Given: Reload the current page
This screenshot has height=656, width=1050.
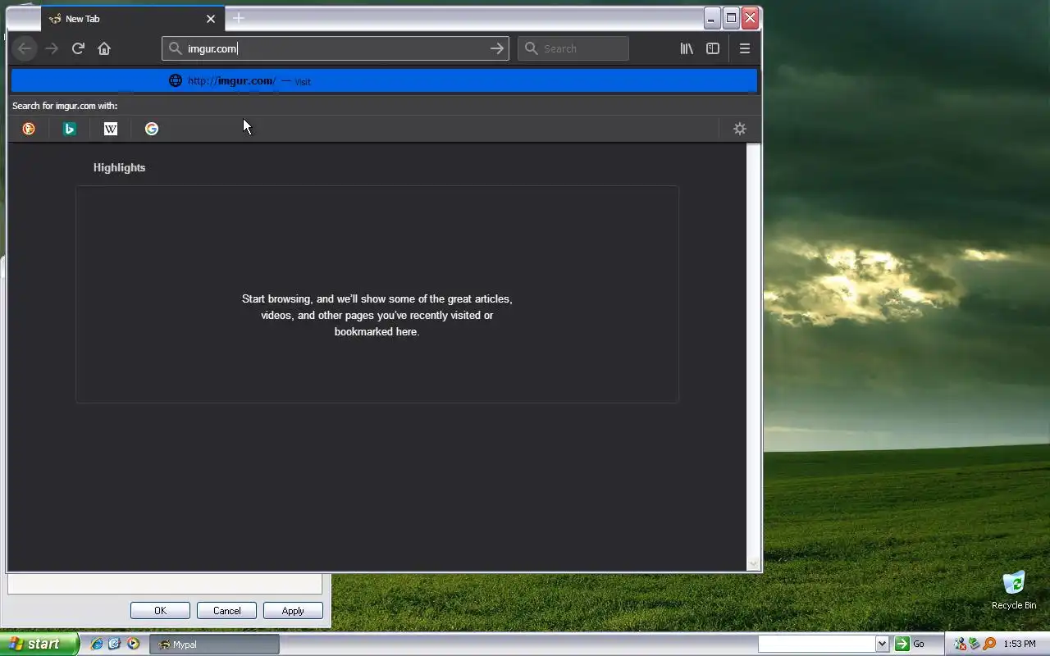Looking at the screenshot, I should (78, 48).
